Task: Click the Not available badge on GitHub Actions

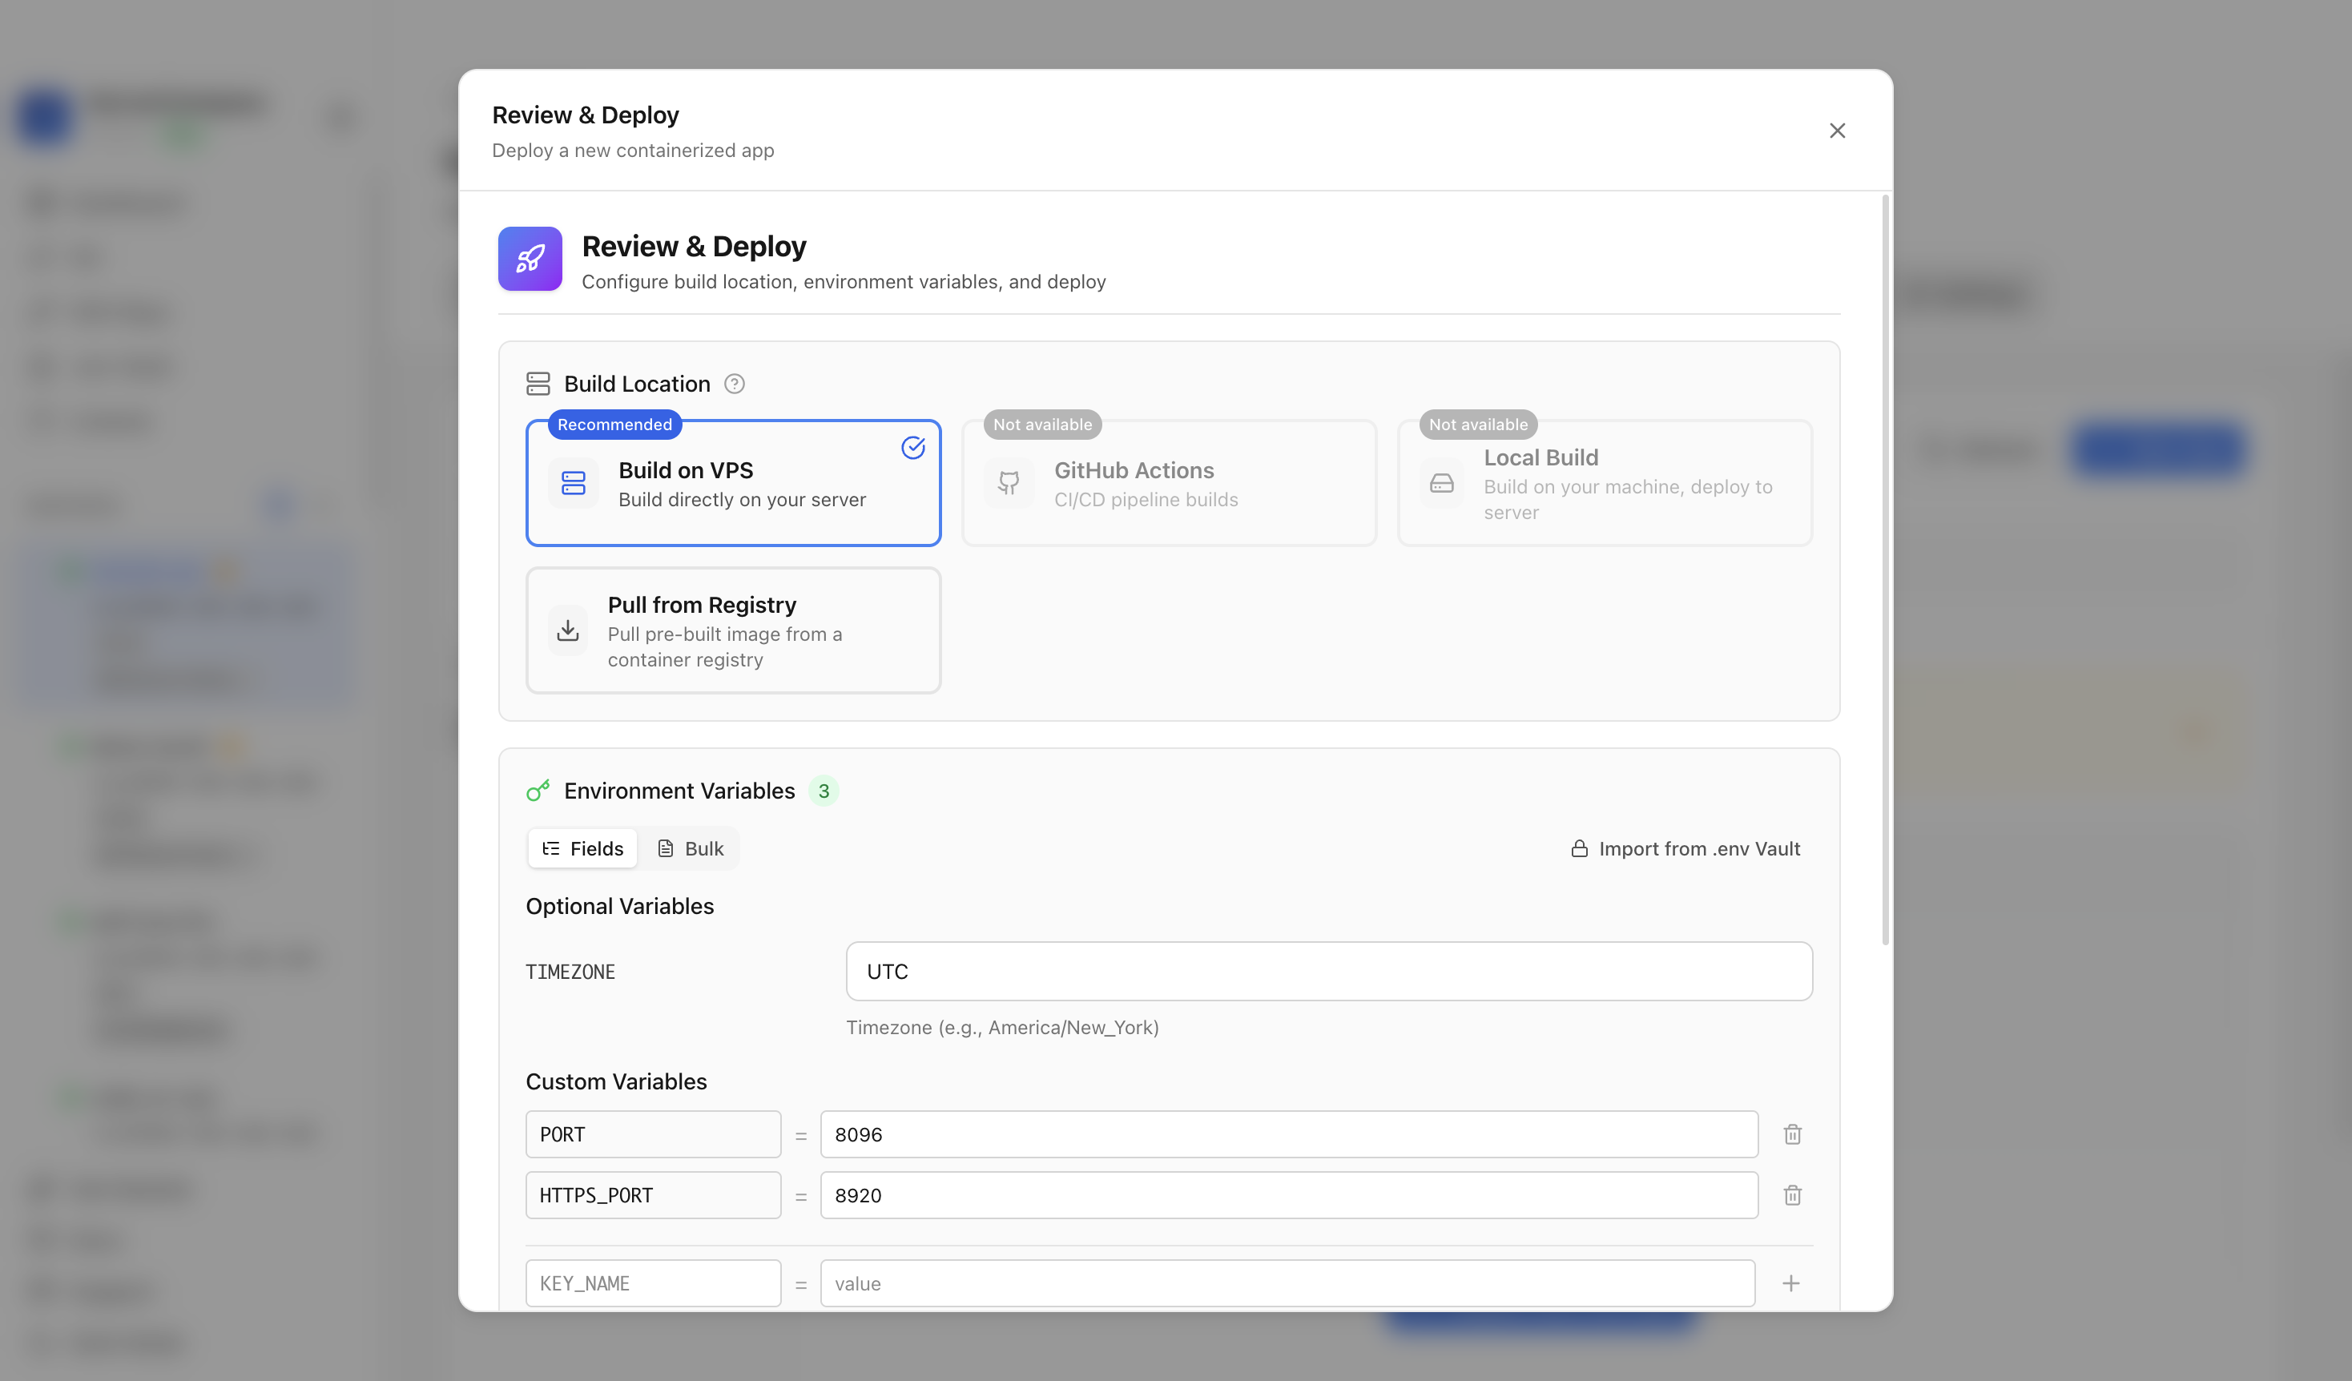Action: 1042,425
